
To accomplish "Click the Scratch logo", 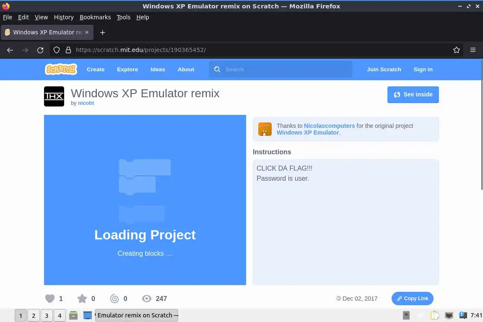I will tap(61, 69).
